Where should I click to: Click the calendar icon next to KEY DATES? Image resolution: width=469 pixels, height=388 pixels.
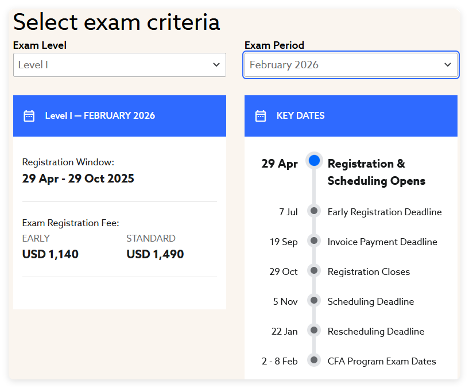pyautogui.click(x=260, y=116)
